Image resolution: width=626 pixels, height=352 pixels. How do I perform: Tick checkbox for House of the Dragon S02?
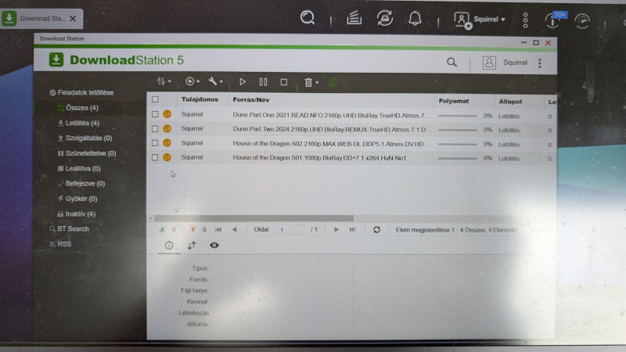click(x=155, y=143)
